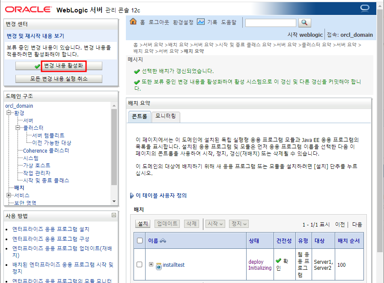The height and width of the screenshot is (283, 384).
Task: Sort table by 상태 column header
Action: (254, 241)
